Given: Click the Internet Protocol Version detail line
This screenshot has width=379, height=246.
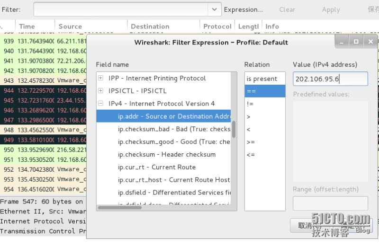Looking at the screenshot, I should point(43,221).
